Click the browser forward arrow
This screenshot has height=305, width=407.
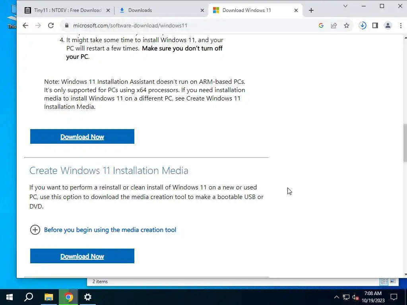pyautogui.click(x=38, y=25)
